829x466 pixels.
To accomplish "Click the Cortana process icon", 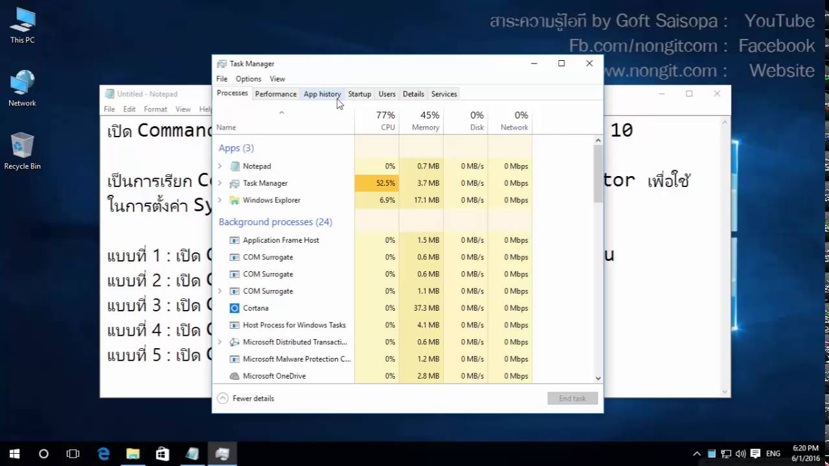I will tap(234, 308).
